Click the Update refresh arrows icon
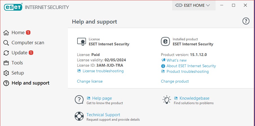255x126 pixels. pyautogui.click(x=6, y=53)
